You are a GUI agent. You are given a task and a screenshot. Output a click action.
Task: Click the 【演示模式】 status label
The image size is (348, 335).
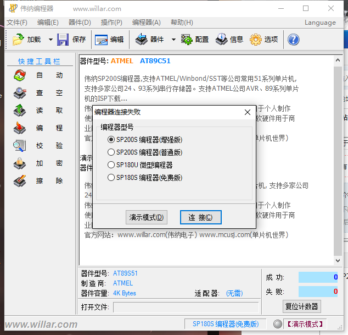pyautogui.click(x=305, y=324)
